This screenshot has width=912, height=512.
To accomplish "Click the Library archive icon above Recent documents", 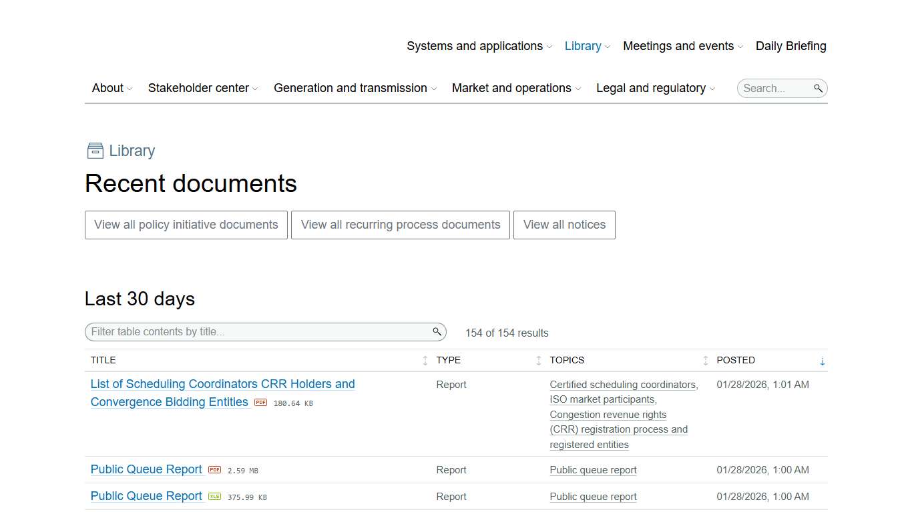I will pyautogui.click(x=93, y=151).
